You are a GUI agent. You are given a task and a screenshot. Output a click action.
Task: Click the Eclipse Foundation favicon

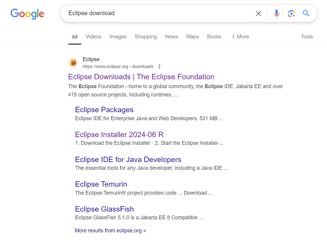point(73,63)
